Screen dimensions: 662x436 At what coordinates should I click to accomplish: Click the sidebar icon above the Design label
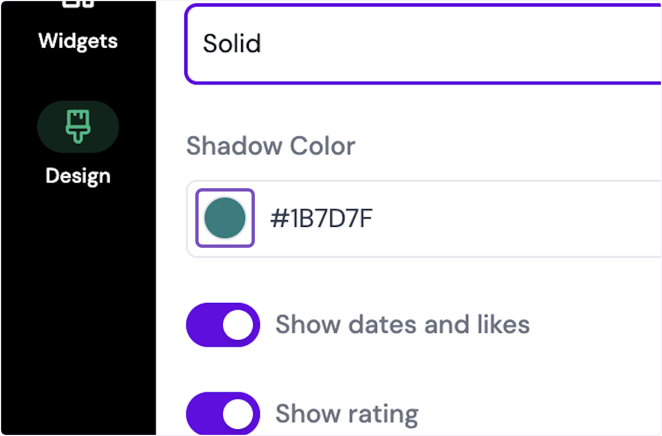coord(78,126)
